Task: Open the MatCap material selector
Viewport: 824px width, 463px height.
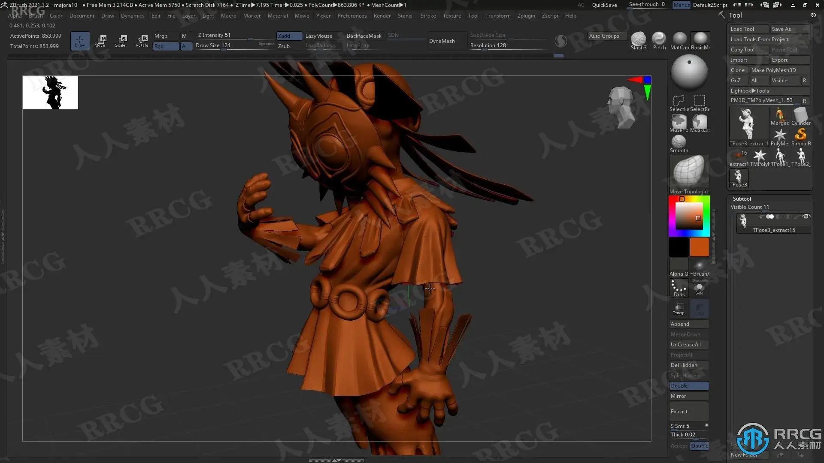Action: click(680, 41)
